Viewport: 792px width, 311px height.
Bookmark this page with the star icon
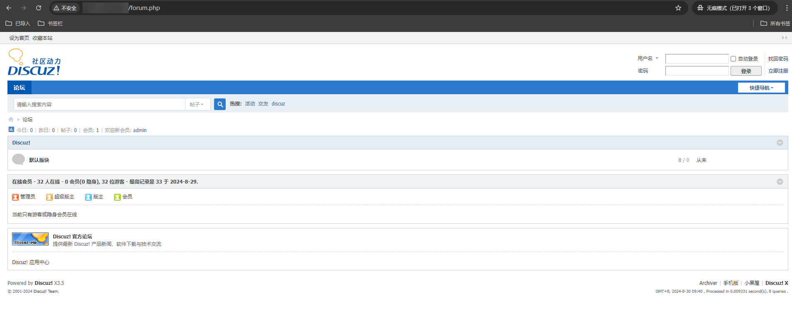coord(678,8)
